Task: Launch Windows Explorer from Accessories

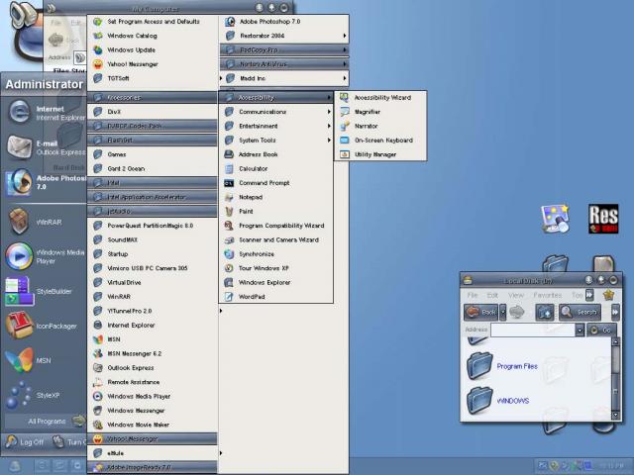Action: [275, 282]
